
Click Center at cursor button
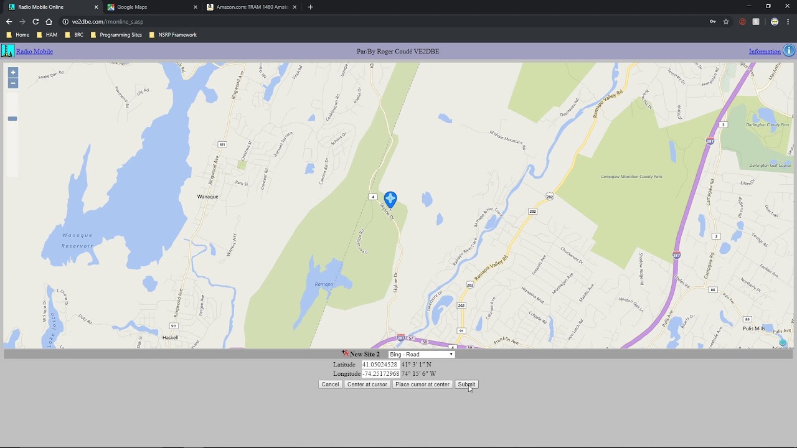click(367, 385)
